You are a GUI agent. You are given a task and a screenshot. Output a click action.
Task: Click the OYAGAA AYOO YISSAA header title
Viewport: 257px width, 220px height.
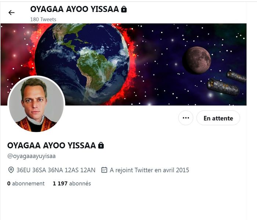[75, 9]
